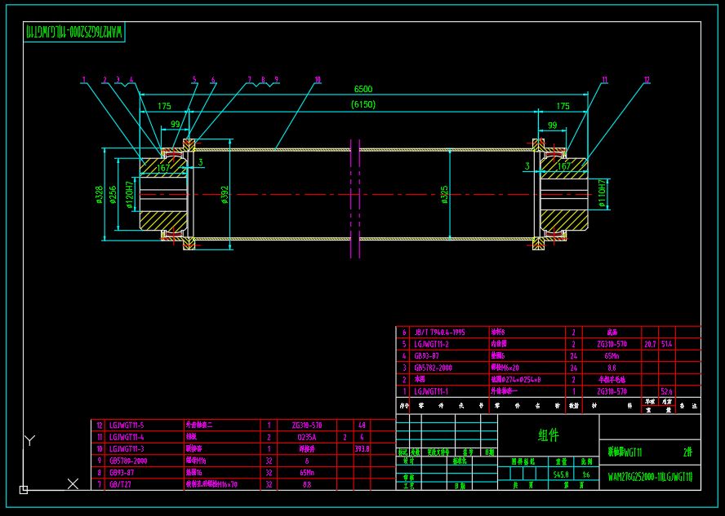Select the mirrored WAM276G252000-11 label at top left
This screenshot has height=516, width=725.
74,32
